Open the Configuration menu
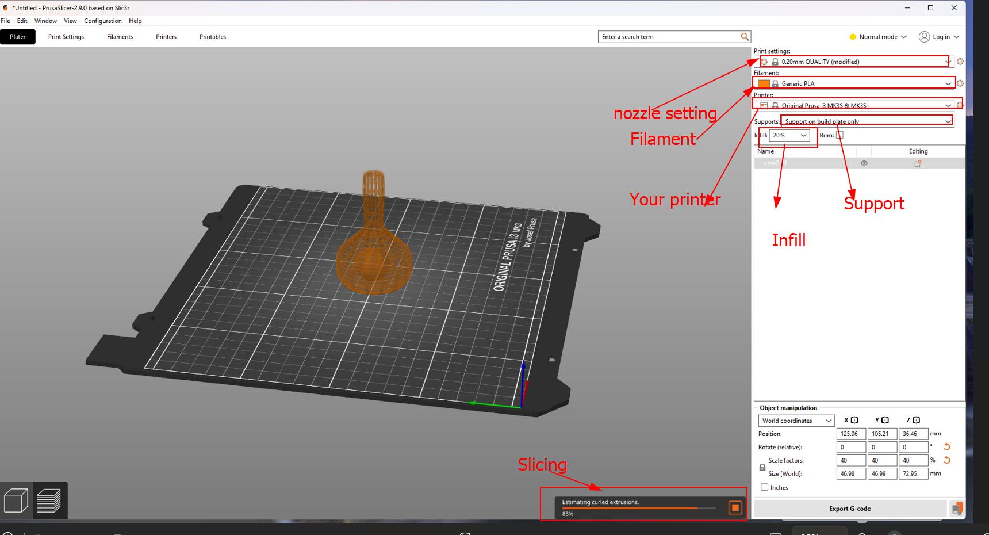The image size is (989, 535). pos(103,21)
